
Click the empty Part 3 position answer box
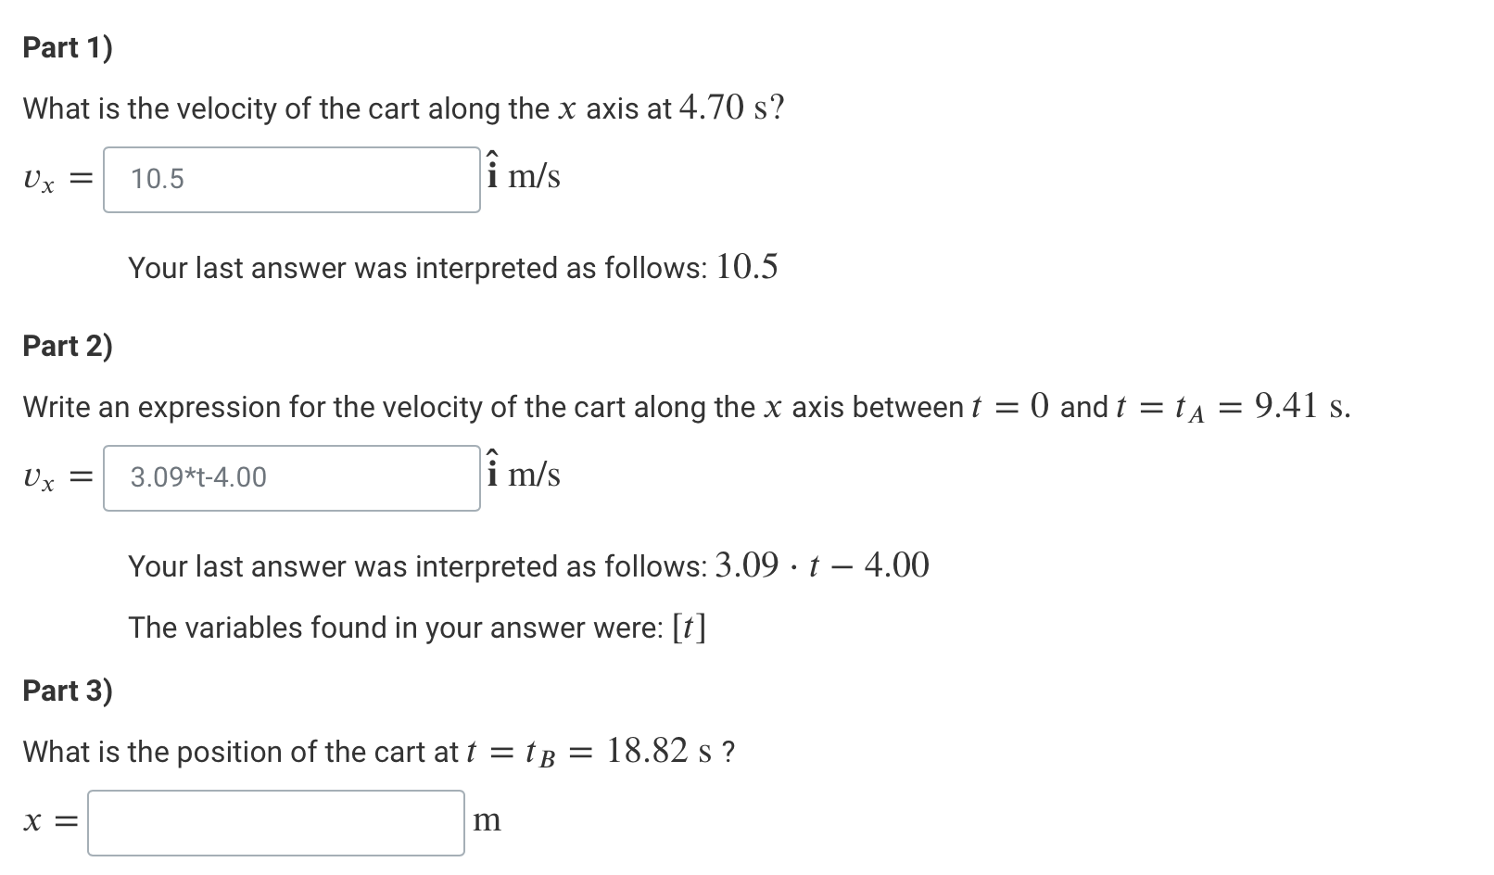tap(275, 821)
